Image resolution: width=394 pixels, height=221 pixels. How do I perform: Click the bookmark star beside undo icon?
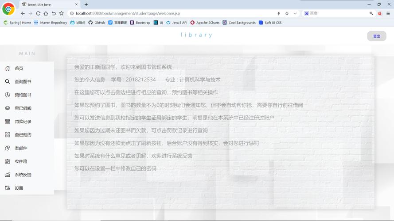[61, 13]
